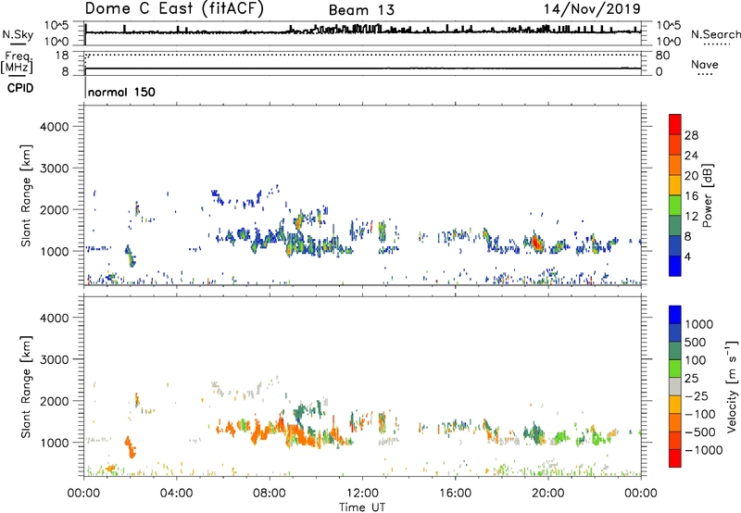The height and width of the screenshot is (513, 741).
Task: Click the '16:00' time axis label
Action: tap(455, 494)
